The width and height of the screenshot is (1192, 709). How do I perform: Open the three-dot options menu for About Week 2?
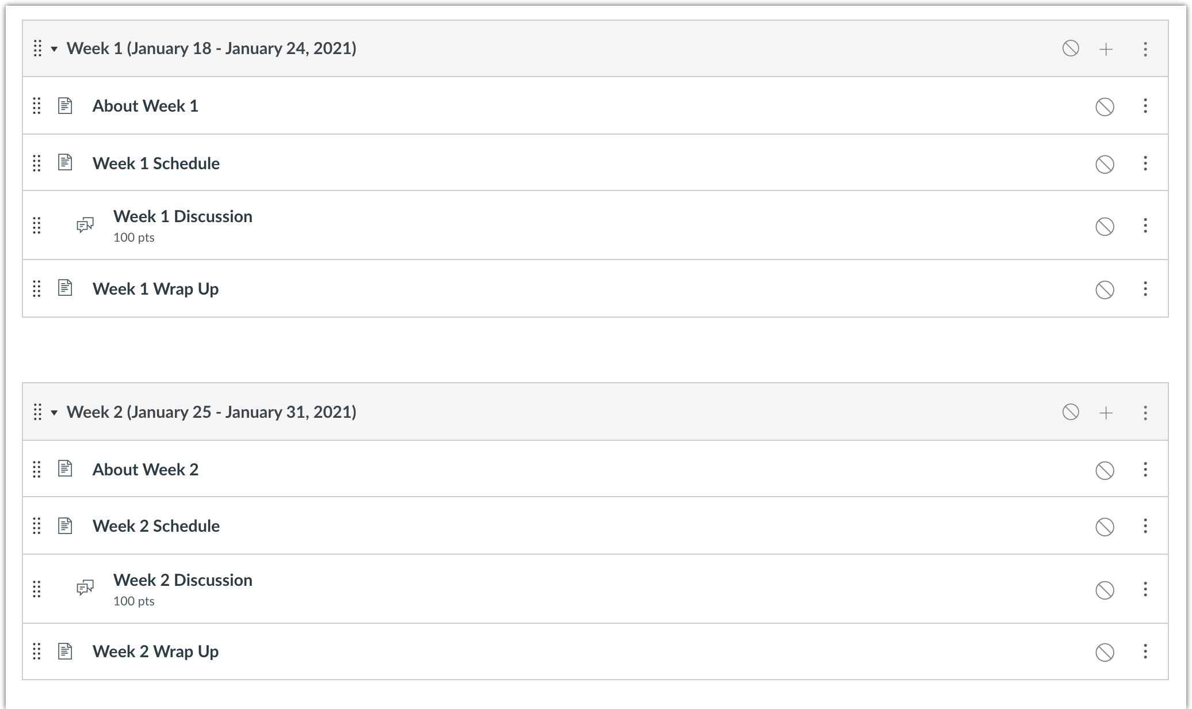click(x=1145, y=470)
